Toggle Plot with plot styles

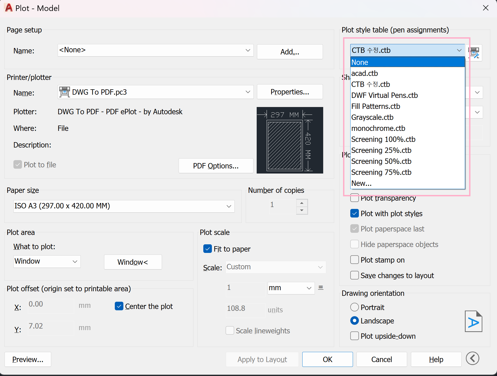(355, 213)
